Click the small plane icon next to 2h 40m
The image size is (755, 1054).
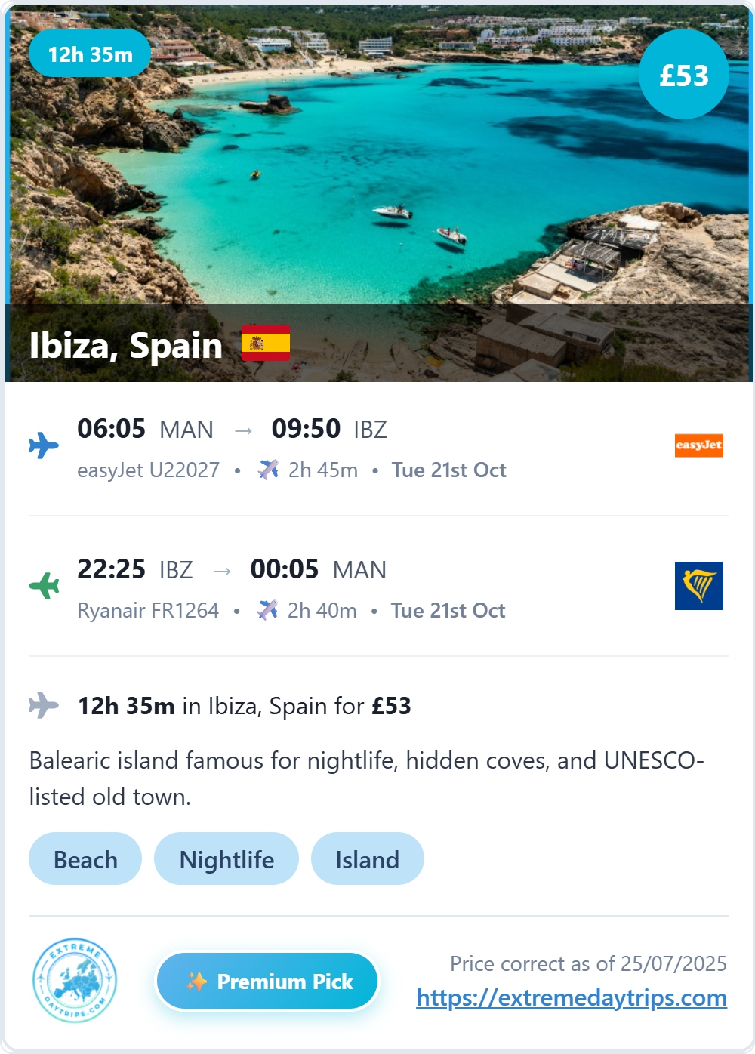click(x=267, y=610)
